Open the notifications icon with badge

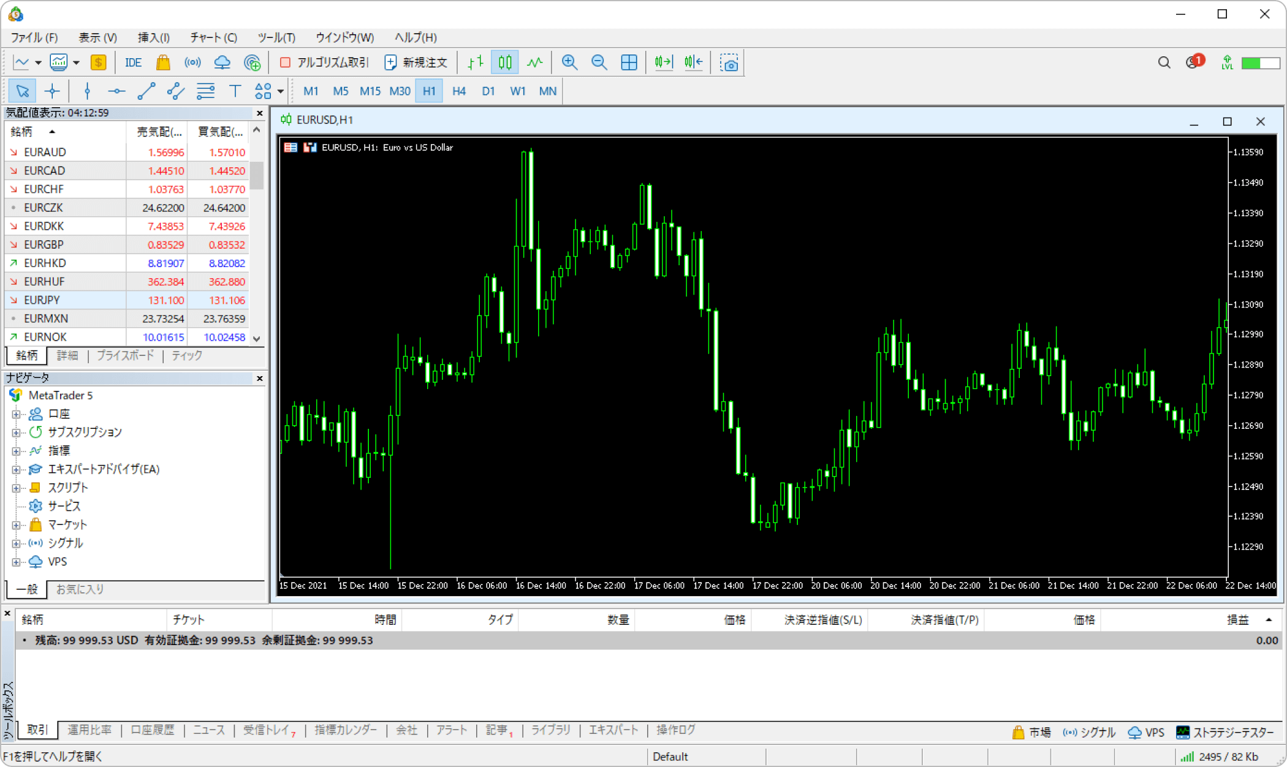pos(1194,62)
